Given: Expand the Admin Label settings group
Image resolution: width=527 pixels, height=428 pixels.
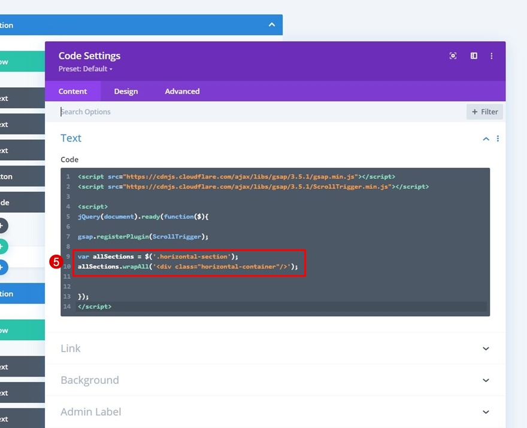Looking at the screenshot, I should click(x=486, y=412).
